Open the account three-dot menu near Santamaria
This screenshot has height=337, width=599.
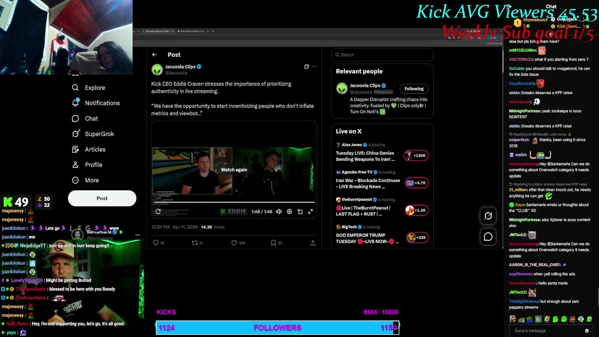pos(138,235)
